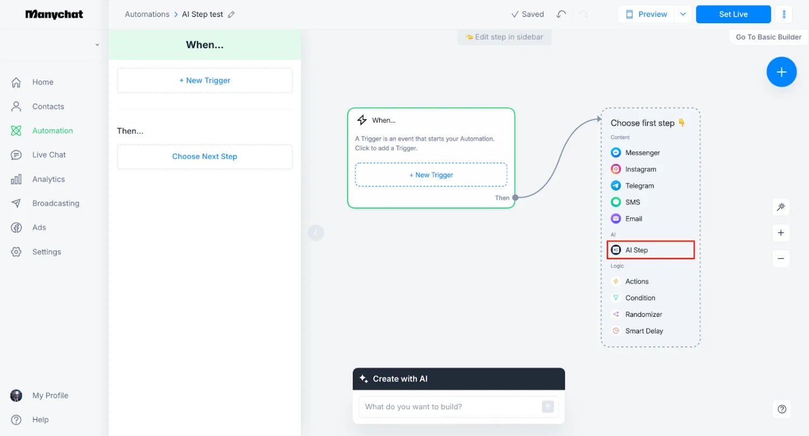Click the When... sidebar panel header
The height and width of the screenshot is (436, 809).
[205, 45]
